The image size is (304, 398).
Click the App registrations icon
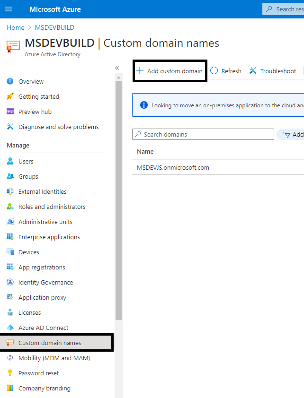(x=10, y=267)
